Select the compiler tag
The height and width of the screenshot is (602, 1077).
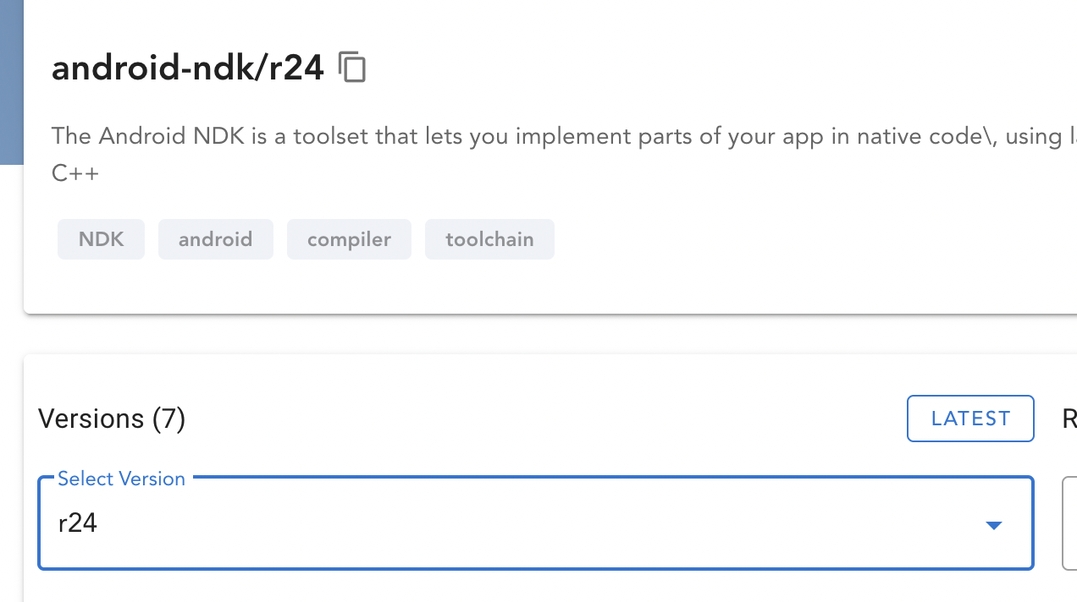coord(349,239)
